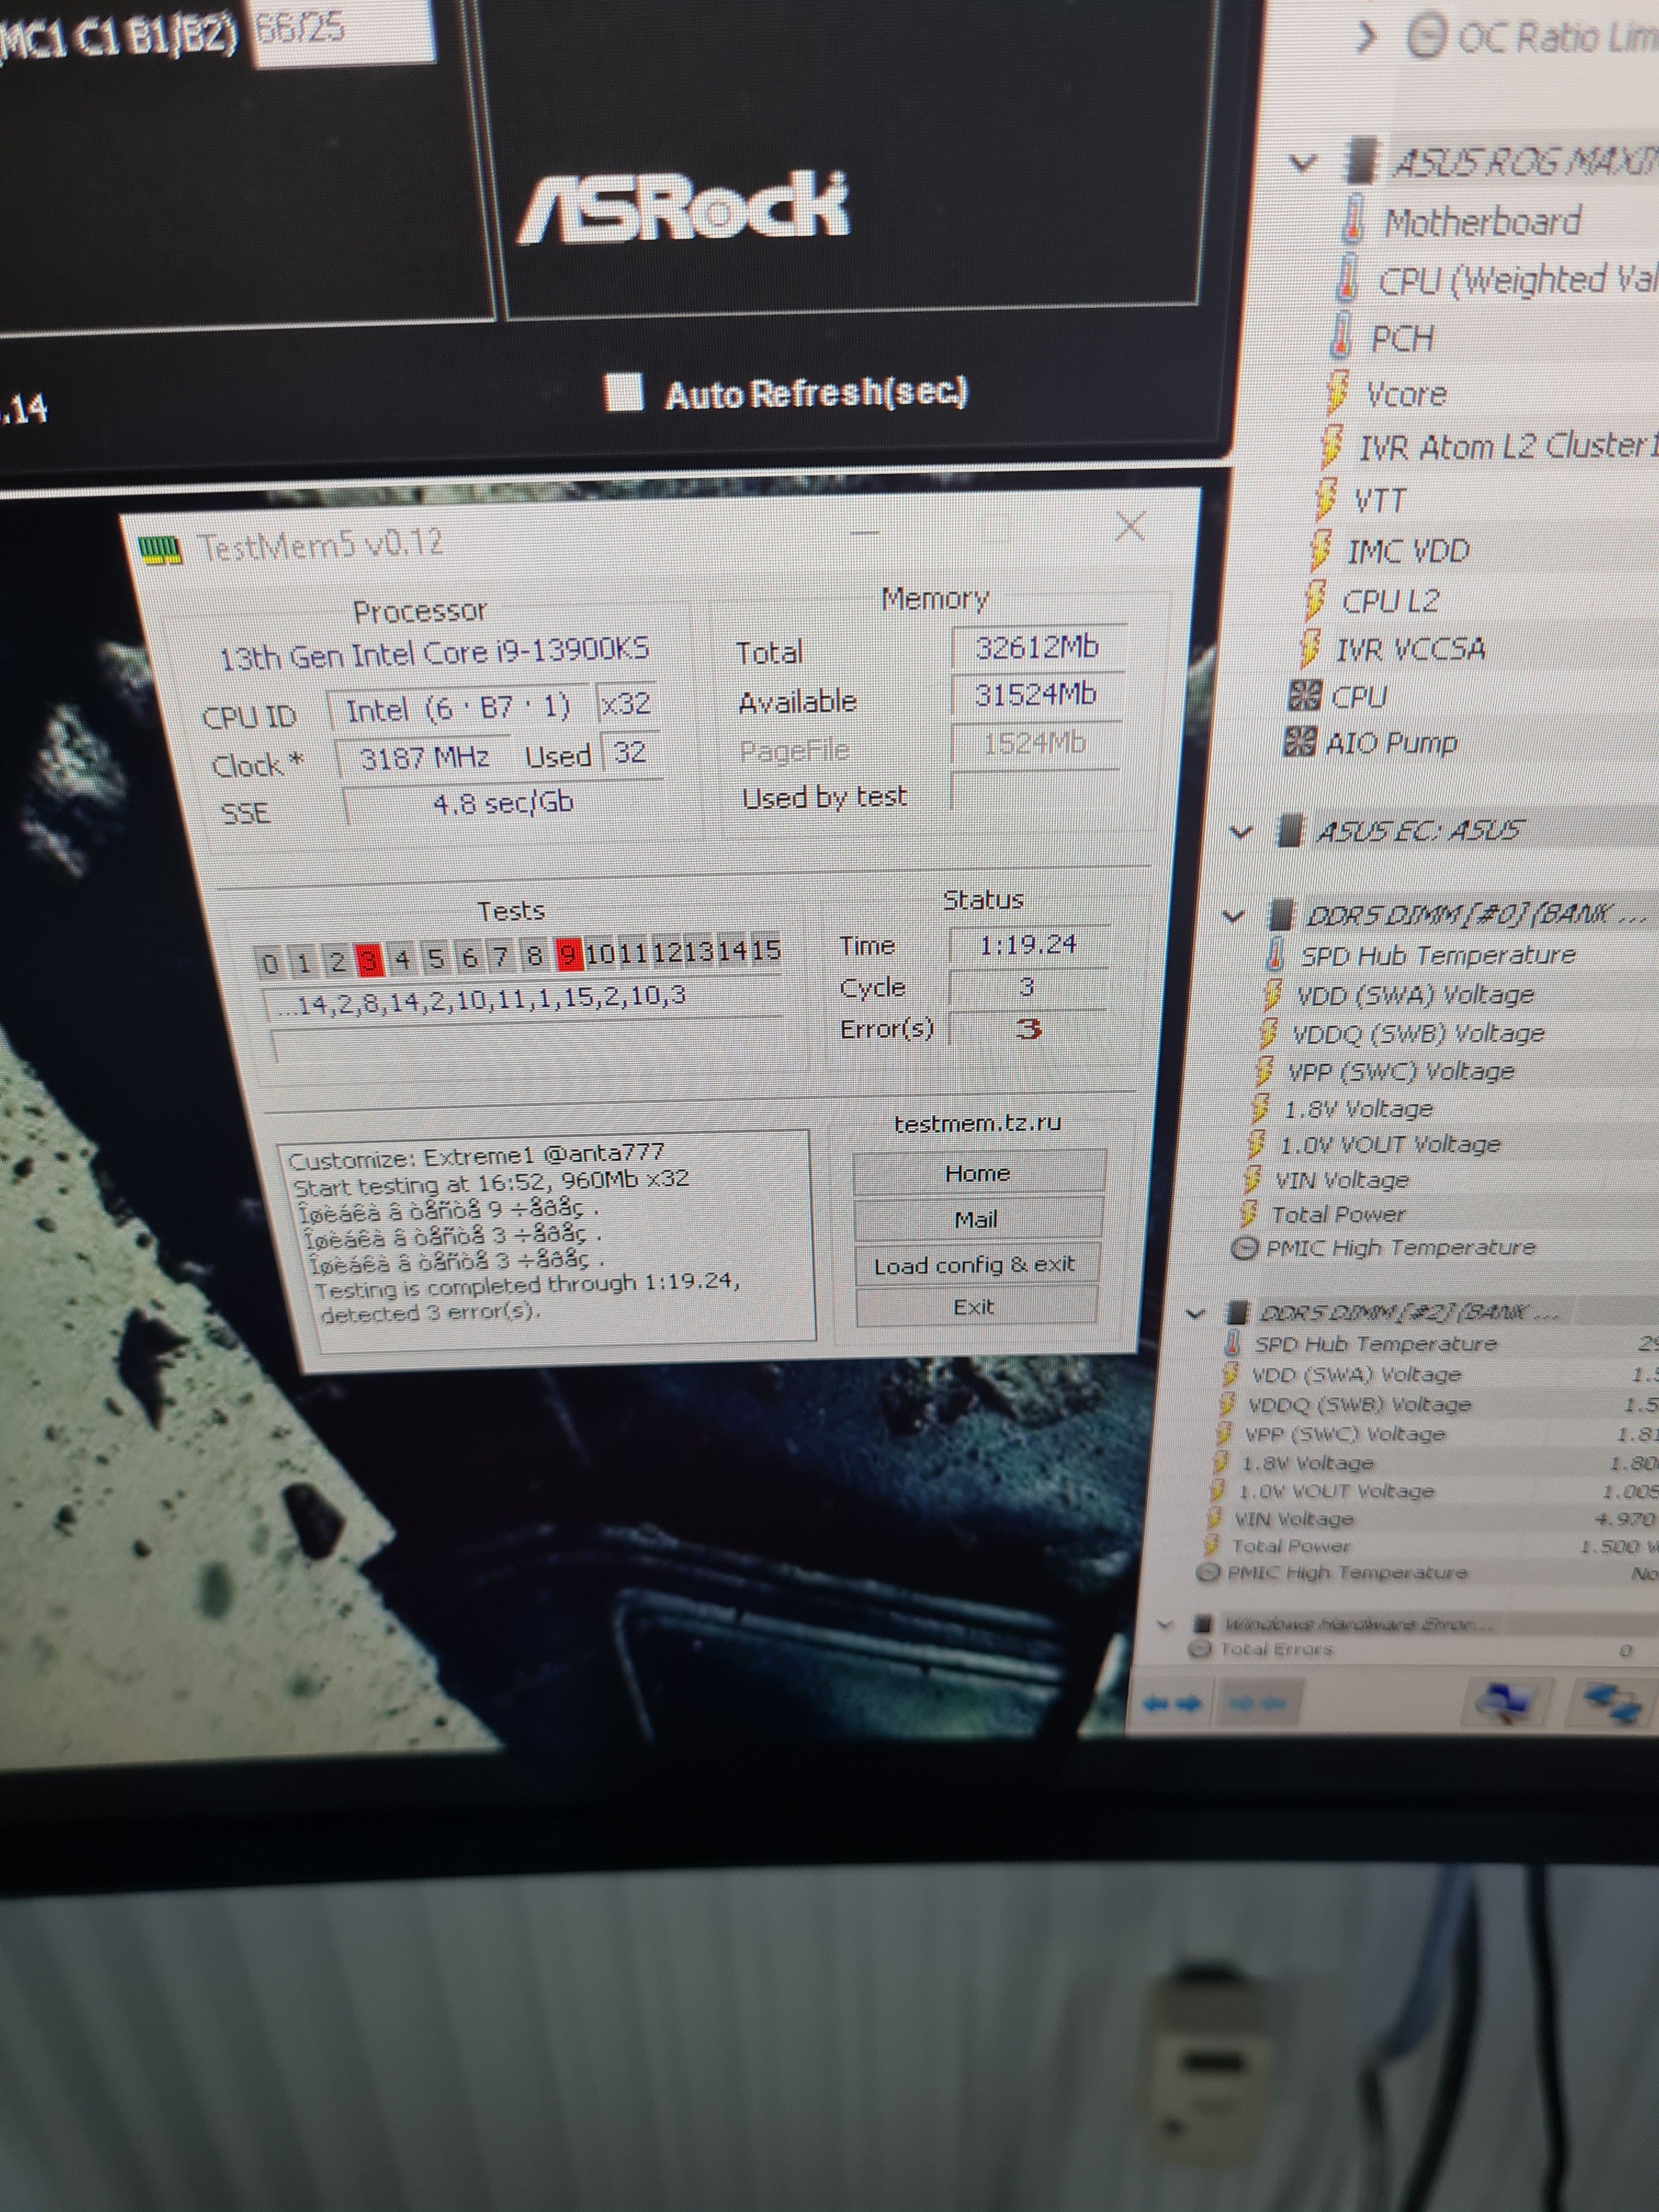Collapse the ASUS EC: ASUS group
This screenshot has height=2212, width=1659.
pos(1240,831)
